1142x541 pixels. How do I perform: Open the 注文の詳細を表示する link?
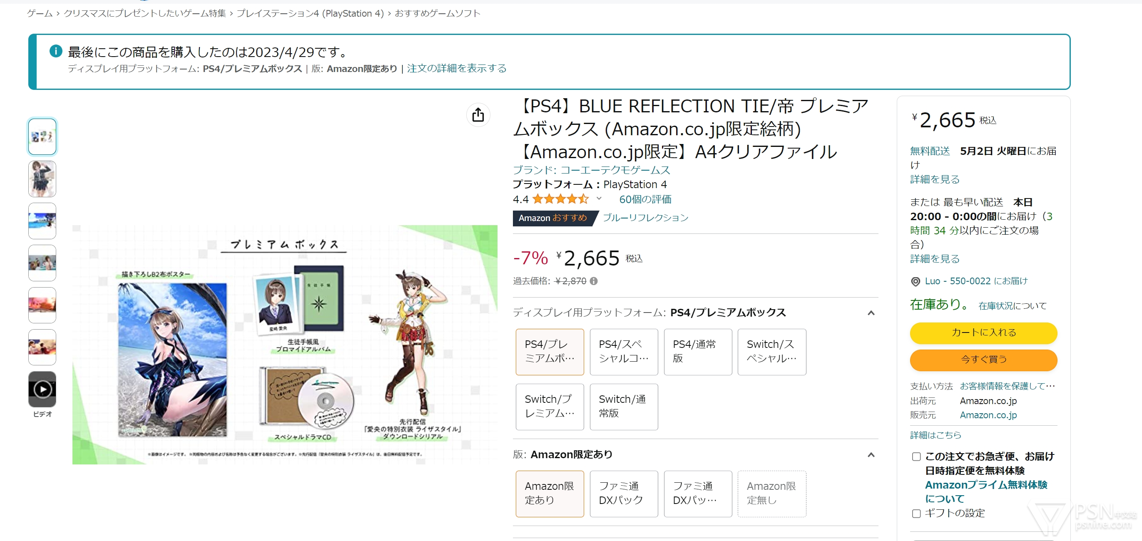coord(456,68)
